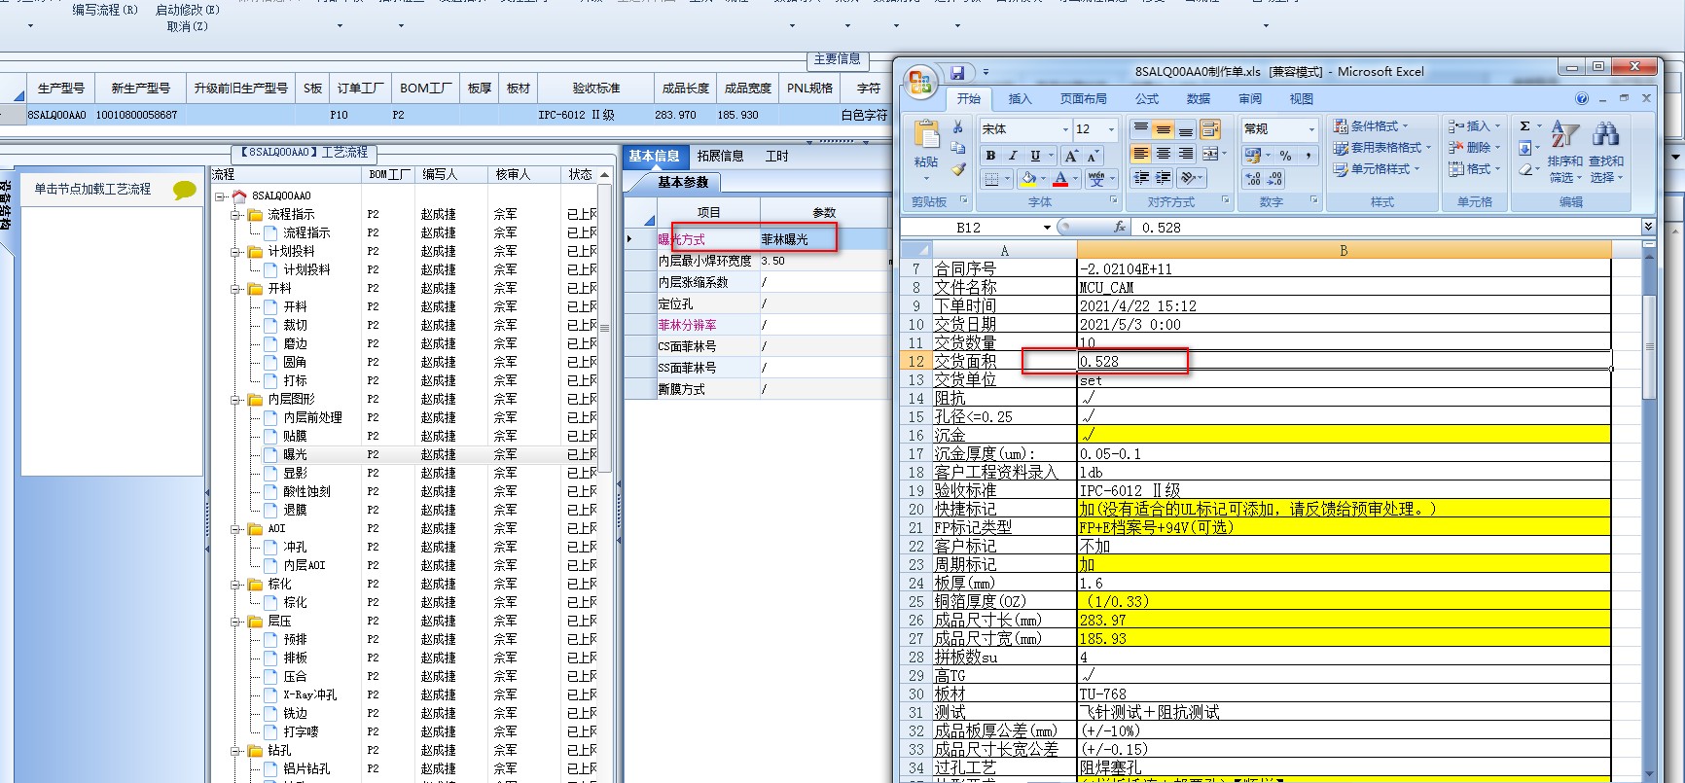The height and width of the screenshot is (783, 1685).
Task: Select the 曝光 step in the process tree
Action: (x=295, y=454)
